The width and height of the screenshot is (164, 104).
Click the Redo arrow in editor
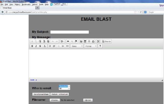[x=57, y=41]
